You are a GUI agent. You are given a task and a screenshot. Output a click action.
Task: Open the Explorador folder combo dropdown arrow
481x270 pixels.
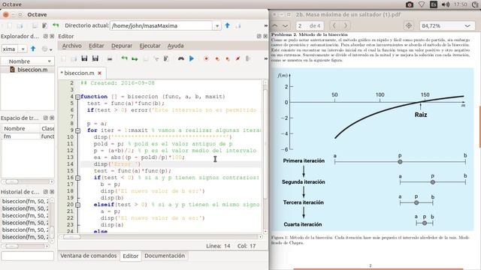tap(23, 49)
